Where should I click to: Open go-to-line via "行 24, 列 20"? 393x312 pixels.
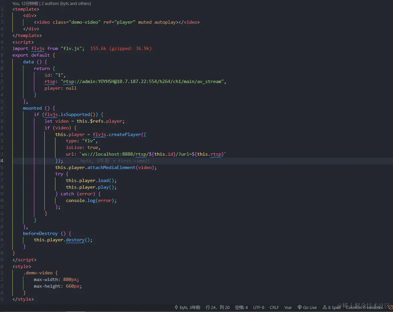pyautogui.click(x=217, y=307)
